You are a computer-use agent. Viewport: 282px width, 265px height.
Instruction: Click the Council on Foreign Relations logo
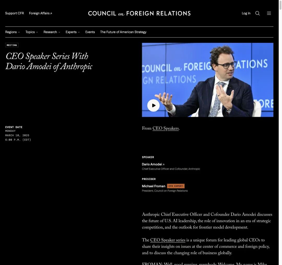[x=139, y=13]
